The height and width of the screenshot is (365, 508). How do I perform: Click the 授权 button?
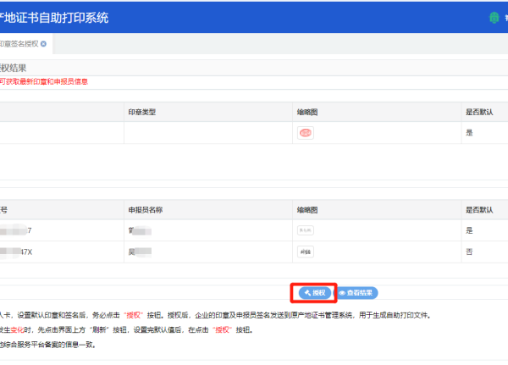point(315,293)
